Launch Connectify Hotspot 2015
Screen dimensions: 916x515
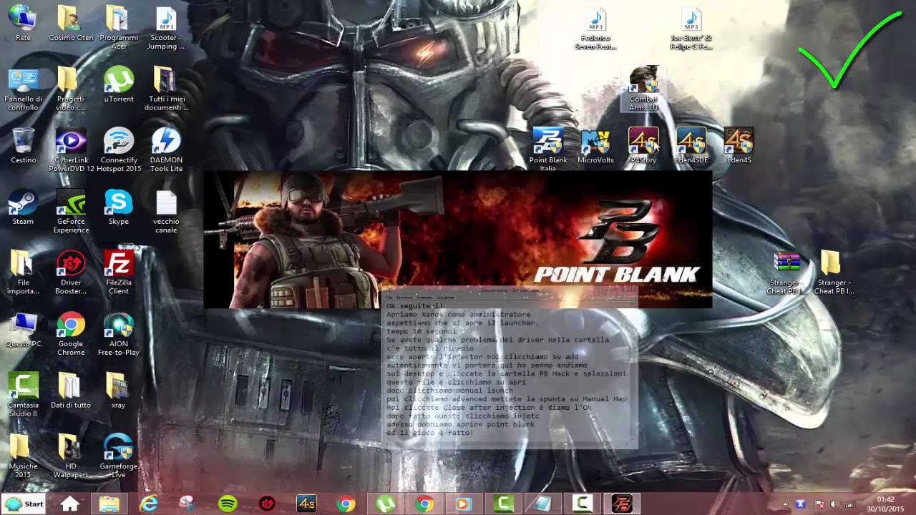(118, 149)
